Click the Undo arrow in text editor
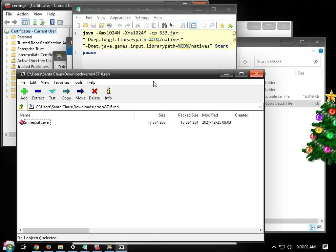 coord(119,26)
